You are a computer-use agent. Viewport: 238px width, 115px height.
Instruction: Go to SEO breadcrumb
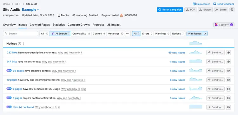pyautogui.click(x=18, y=4)
